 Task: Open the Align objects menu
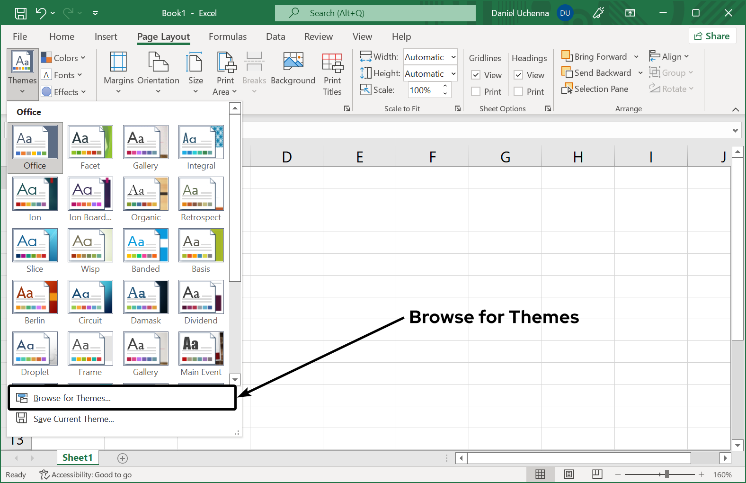click(669, 56)
